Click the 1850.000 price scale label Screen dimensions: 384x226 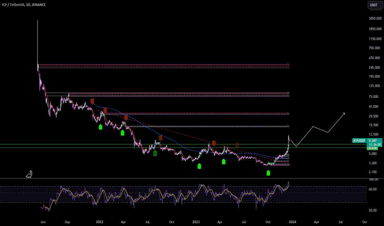375,29
